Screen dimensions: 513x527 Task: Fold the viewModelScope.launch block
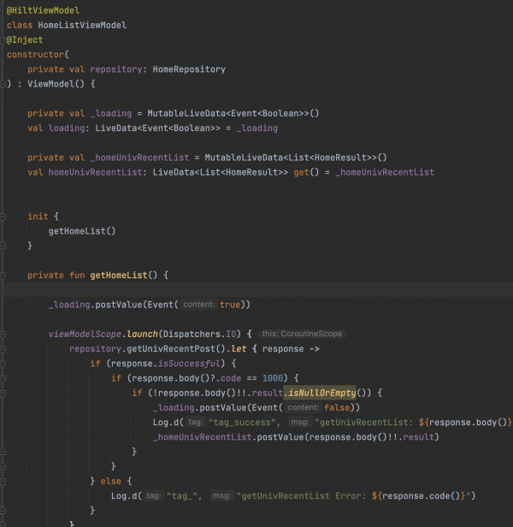pos(3,335)
